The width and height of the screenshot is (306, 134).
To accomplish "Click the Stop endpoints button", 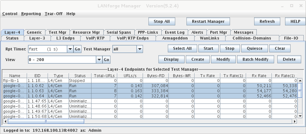I will pos(230,49).
